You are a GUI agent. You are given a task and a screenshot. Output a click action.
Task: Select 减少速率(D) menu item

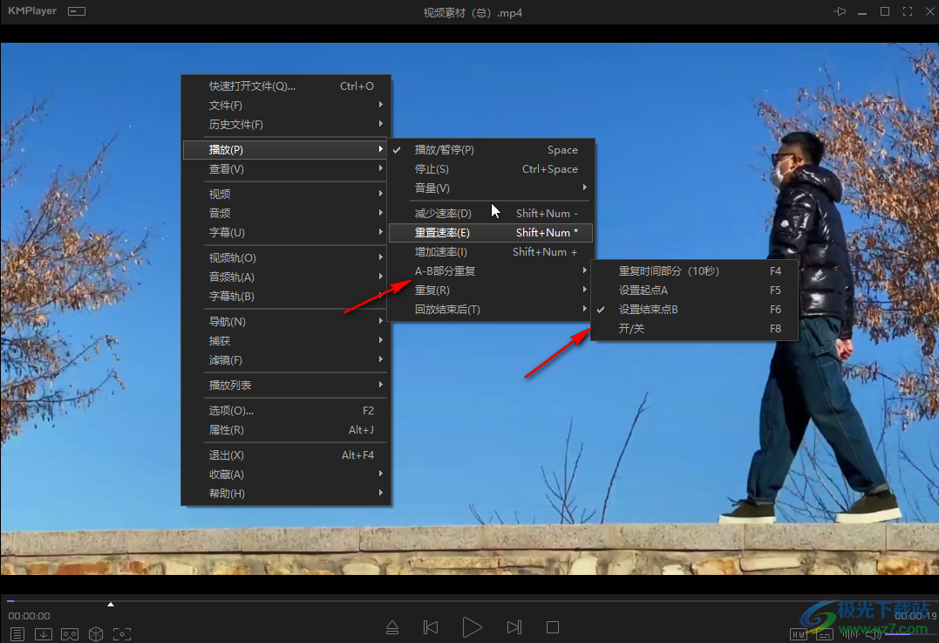pos(491,214)
